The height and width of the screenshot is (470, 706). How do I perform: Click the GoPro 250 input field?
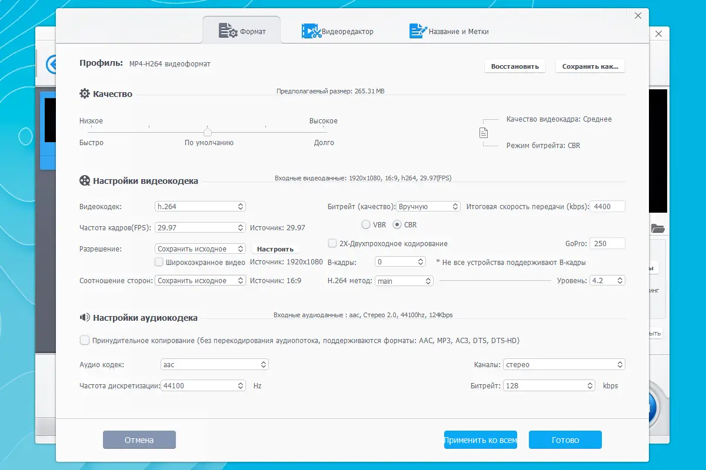pos(608,243)
